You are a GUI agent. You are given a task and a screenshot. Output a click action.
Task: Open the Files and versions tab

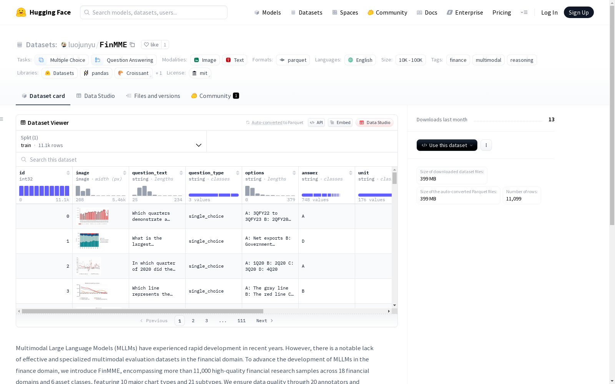click(x=153, y=96)
